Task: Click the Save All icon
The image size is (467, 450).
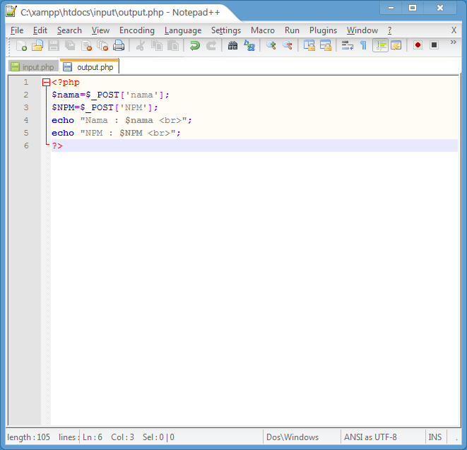Action: point(70,46)
